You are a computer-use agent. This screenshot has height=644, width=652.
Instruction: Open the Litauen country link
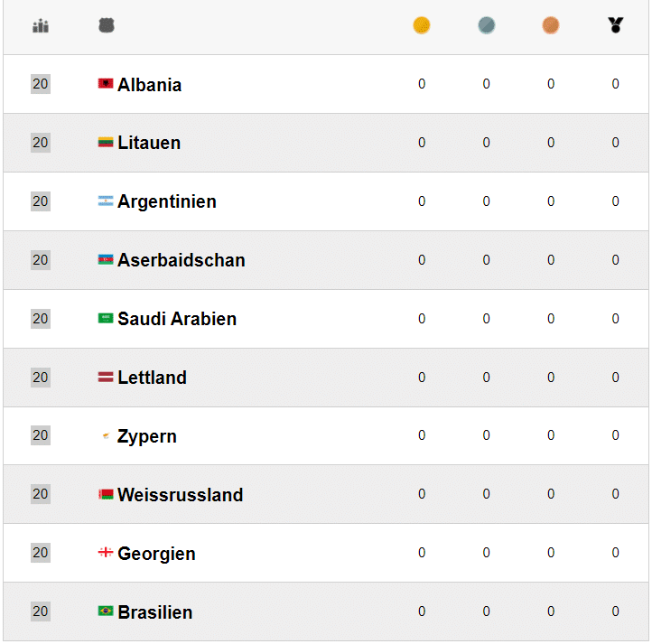[149, 143]
